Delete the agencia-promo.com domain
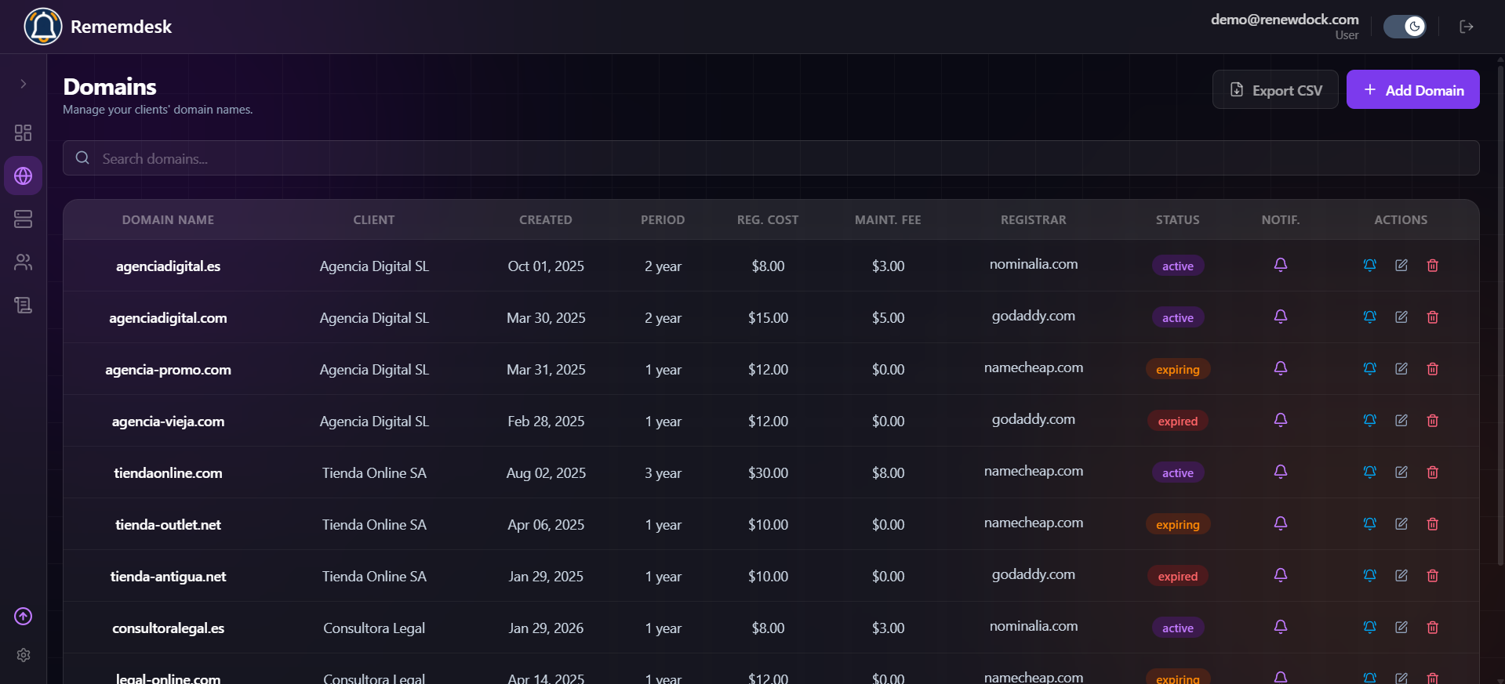Viewport: 1505px width, 684px height. click(x=1433, y=369)
